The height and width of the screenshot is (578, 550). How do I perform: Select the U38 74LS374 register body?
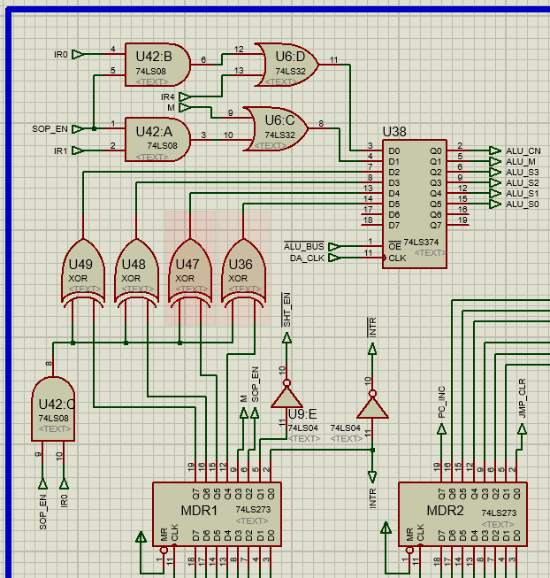coord(415,204)
